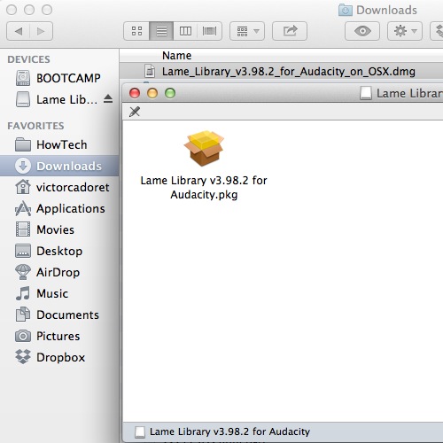Image resolution: width=443 pixels, height=443 pixels.
Task: Go forward with the Finder forward arrow
Action: [x=41, y=31]
